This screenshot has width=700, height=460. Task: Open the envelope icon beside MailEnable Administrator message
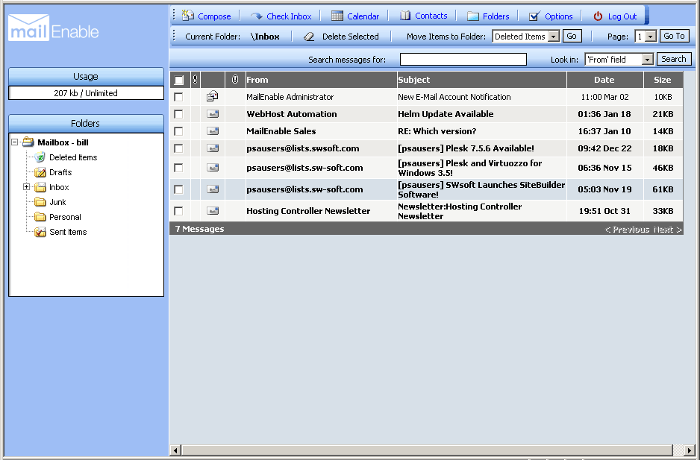213,96
